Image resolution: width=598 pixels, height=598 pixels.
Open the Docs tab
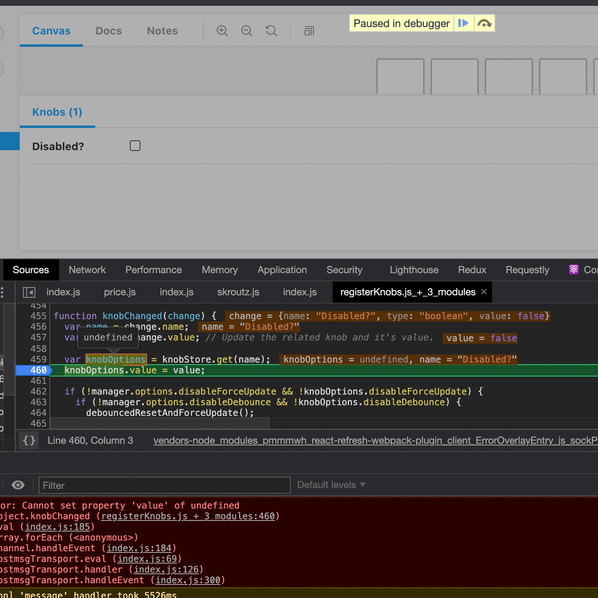pyautogui.click(x=109, y=31)
